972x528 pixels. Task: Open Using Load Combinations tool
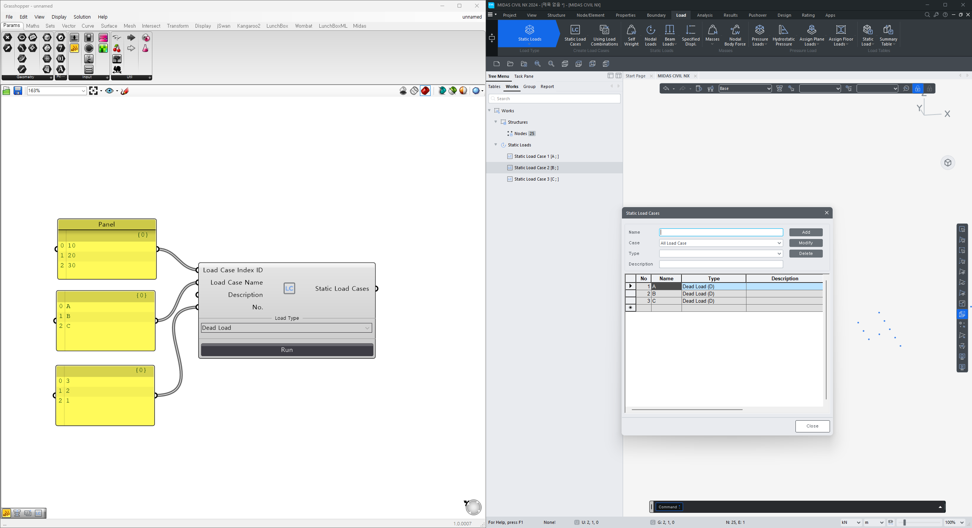click(604, 36)
